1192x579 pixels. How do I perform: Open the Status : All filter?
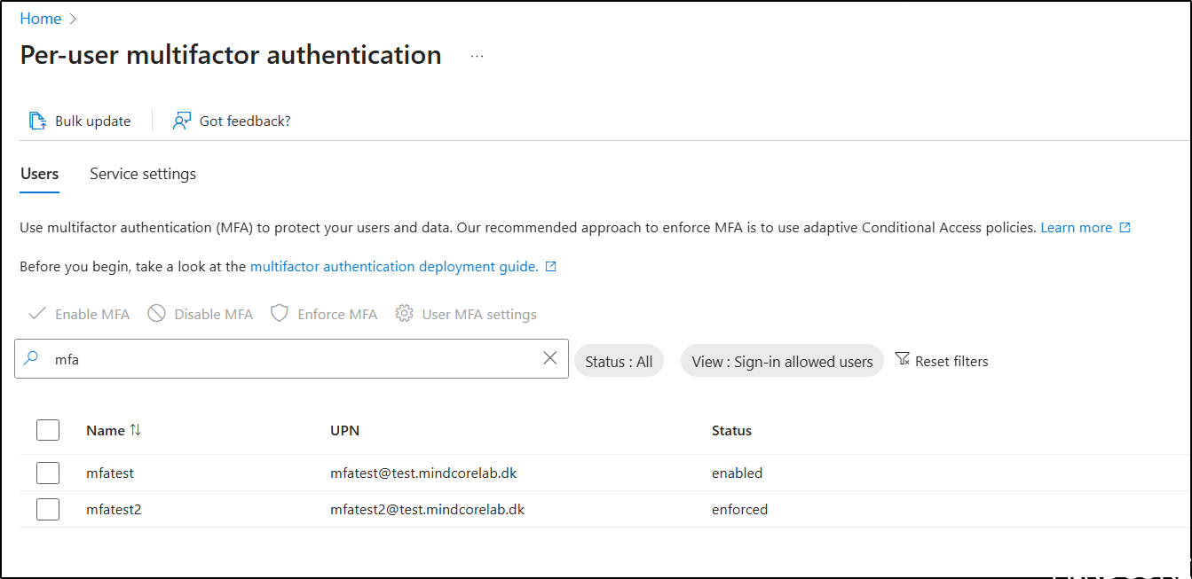point(619,360)
